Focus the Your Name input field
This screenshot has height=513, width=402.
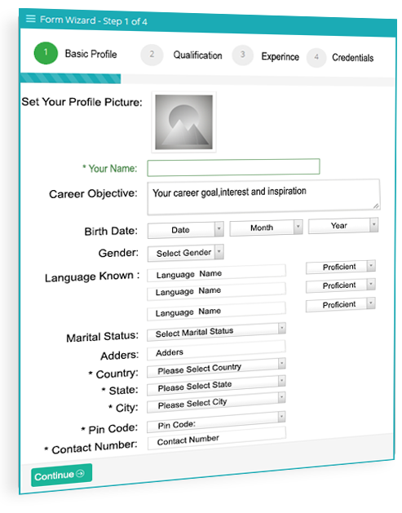coord(233,167)
